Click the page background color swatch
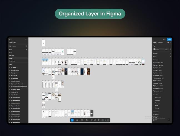The height and width of the screenshot is (136, 180). (154, 49)
